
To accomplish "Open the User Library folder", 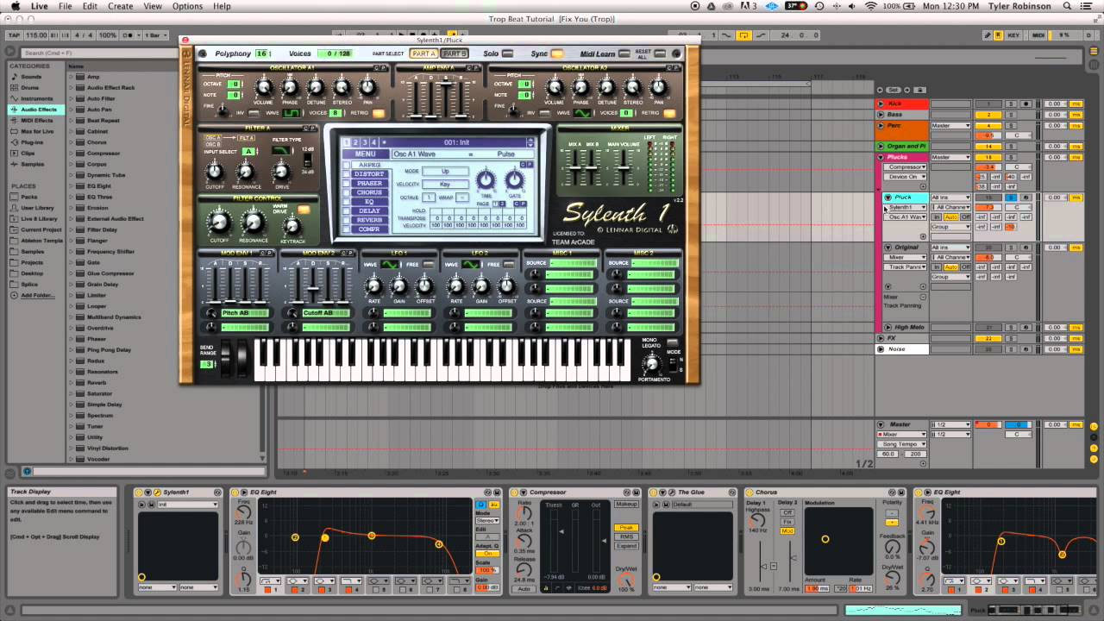I will [37, 208].
